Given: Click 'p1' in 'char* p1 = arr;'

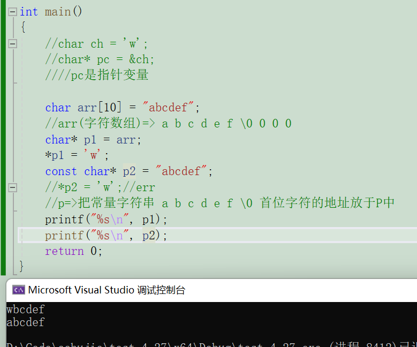Looking at the screenshot, I should click(x=90, y=140).
